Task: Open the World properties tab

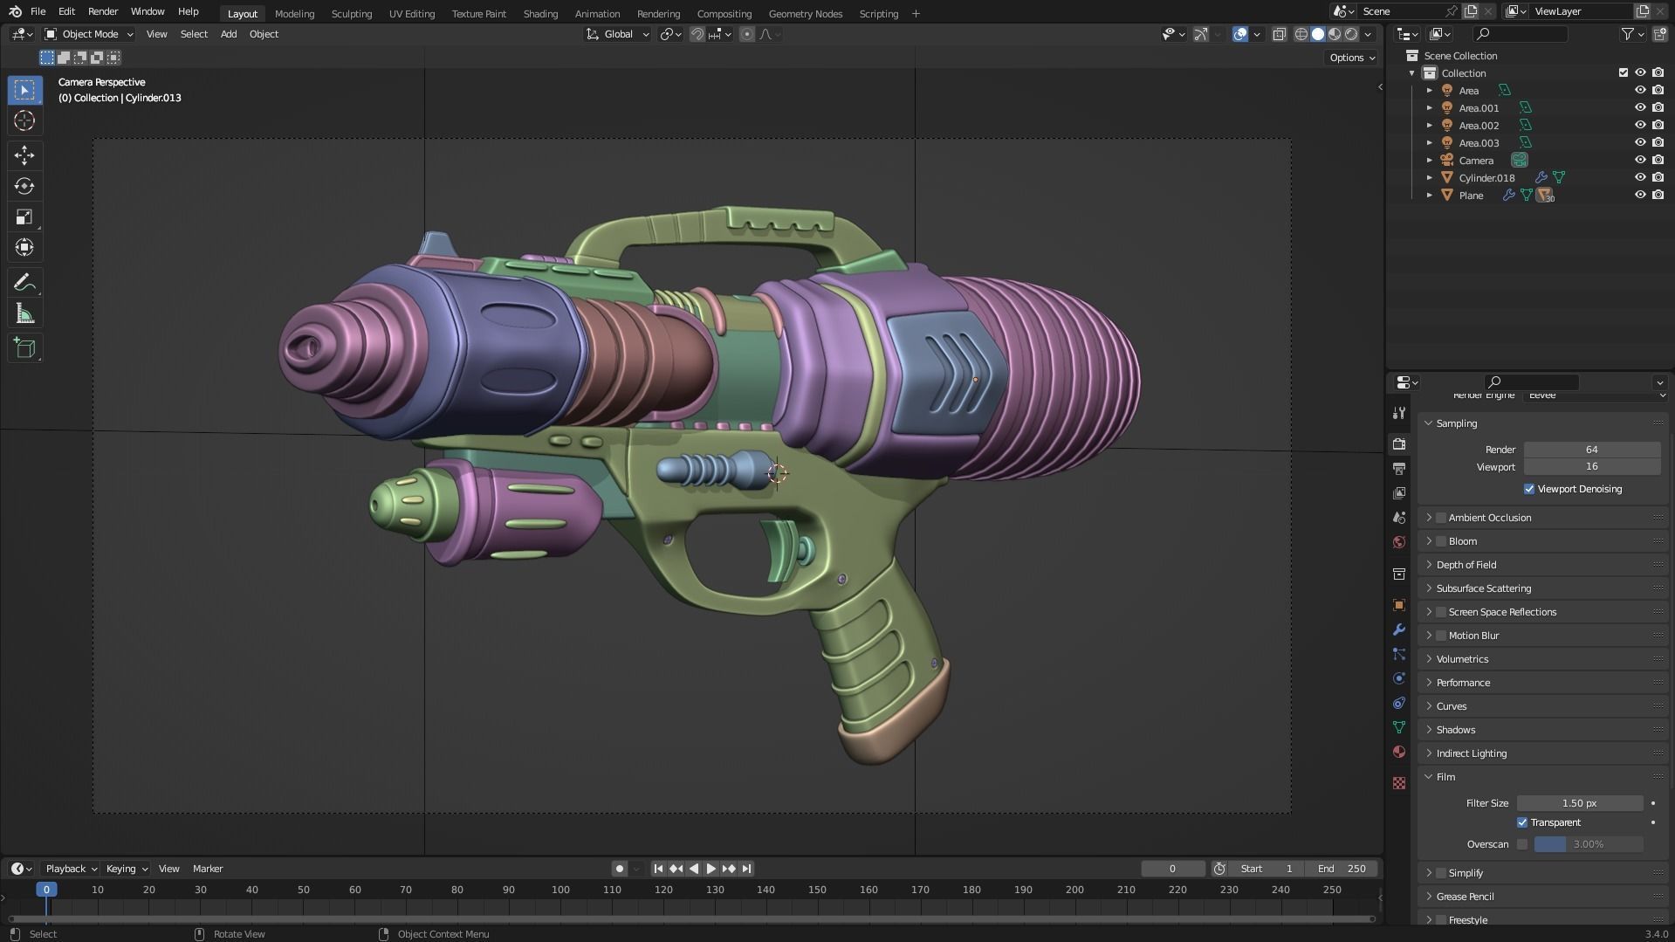Action: (1399, 542)
